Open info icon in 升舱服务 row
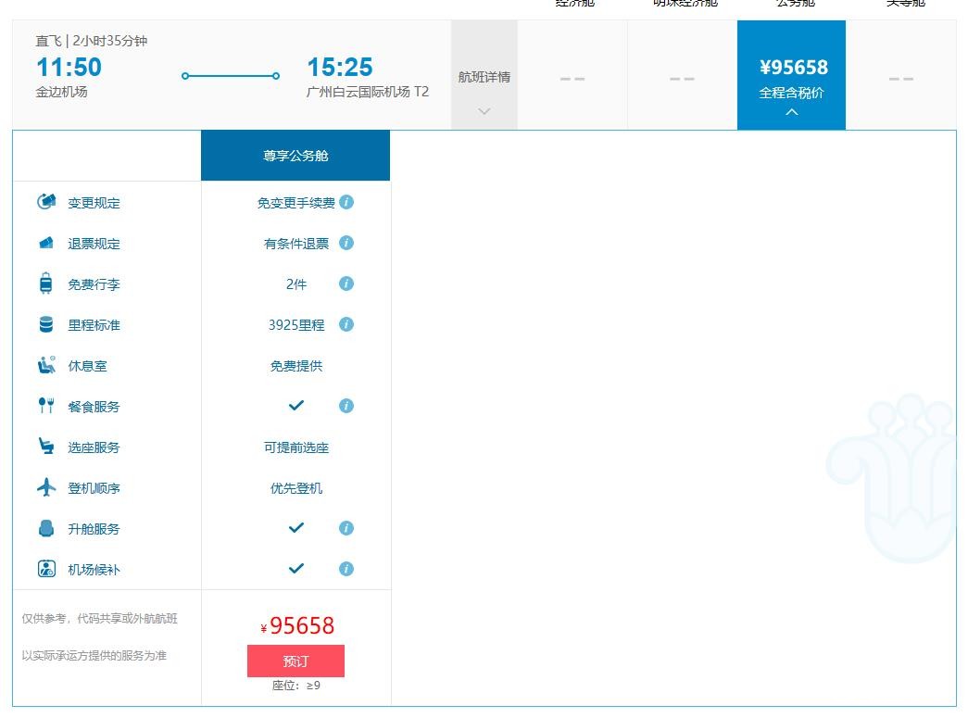The width and height of the screenshot is (968, 718). [346, 528]
